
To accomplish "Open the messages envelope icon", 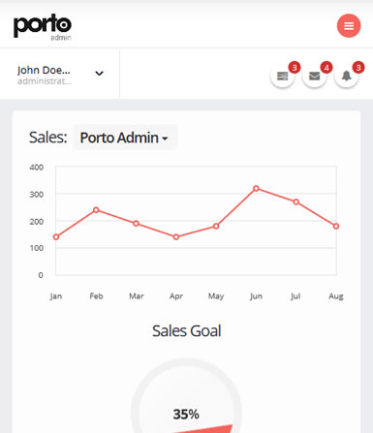I will coord(314,77).
